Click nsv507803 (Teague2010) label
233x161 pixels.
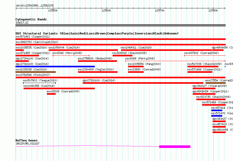(40, 80)
